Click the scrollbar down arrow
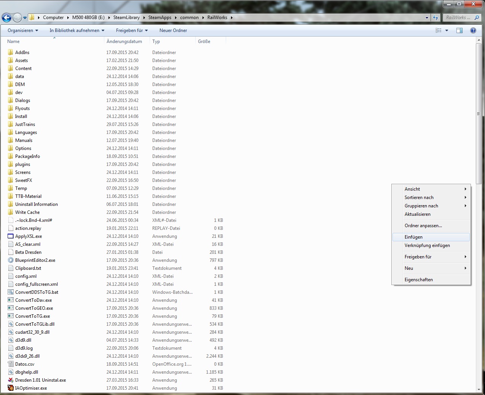 click(479, 389)
